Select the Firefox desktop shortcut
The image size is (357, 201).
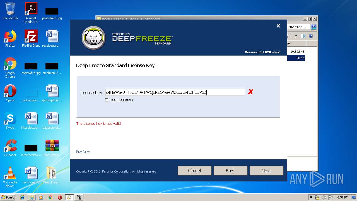[10, 39]
